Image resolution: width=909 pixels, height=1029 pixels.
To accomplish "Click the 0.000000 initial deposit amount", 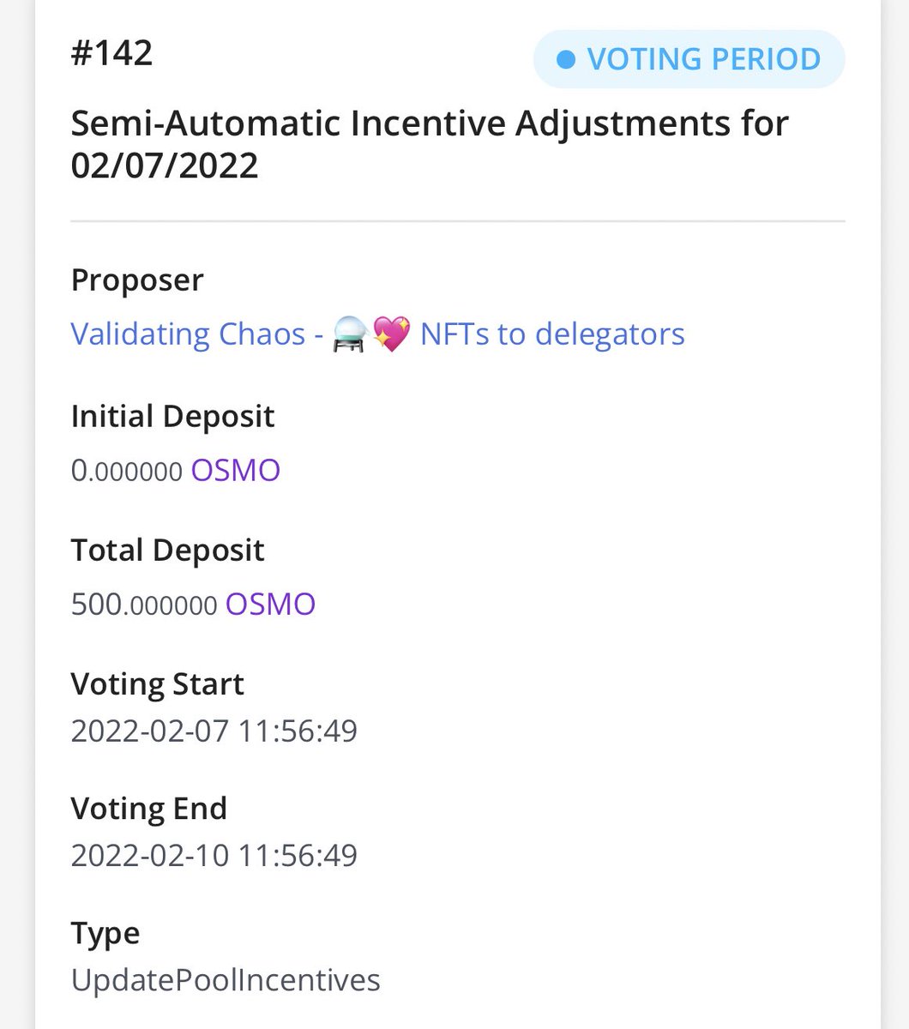I will tap(127, 470).
